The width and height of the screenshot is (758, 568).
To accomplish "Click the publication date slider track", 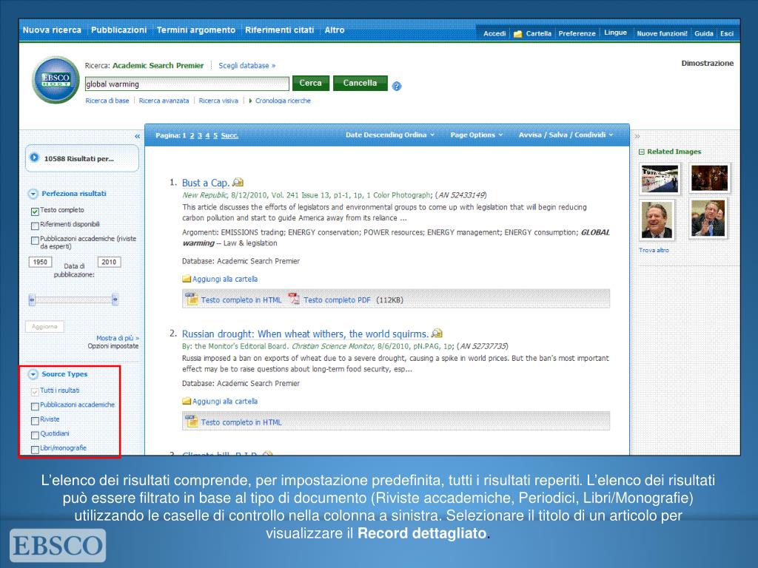I will point(73,300).
